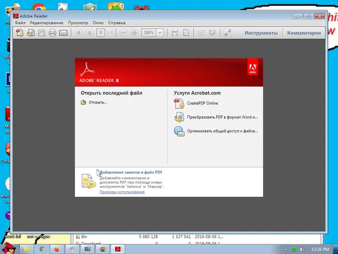Show hidden tray icons arrow

pyautogui.click(x=286, y=249)
